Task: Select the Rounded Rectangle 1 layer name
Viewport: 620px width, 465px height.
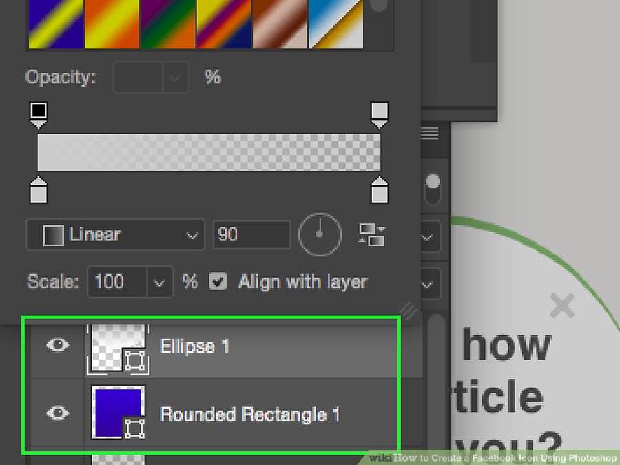Action: coord(249,414)
